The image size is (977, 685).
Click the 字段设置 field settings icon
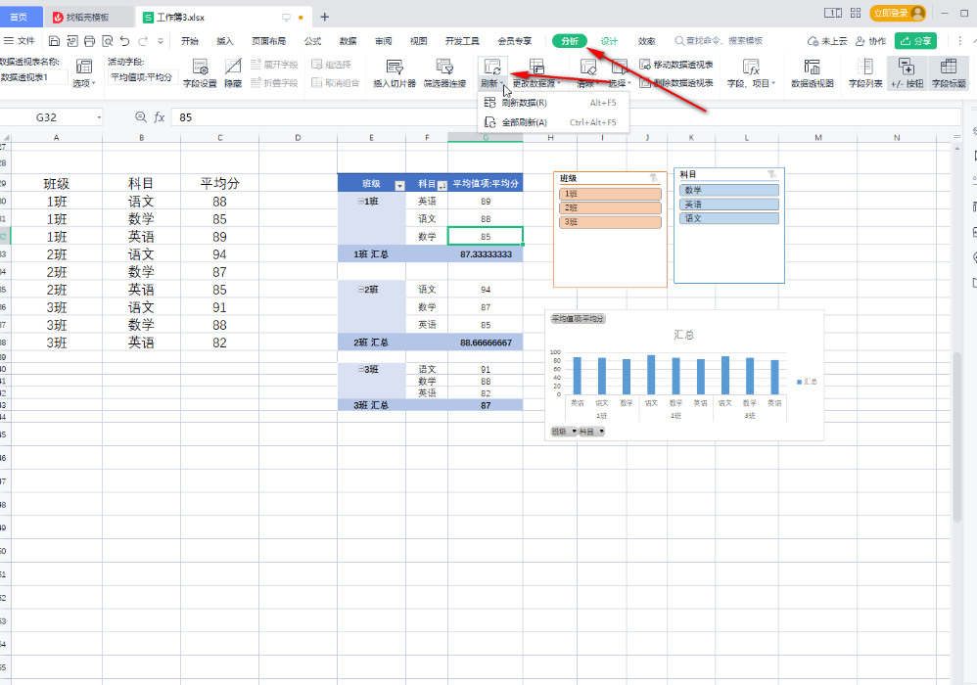pyautogui.click(x=200, y=68)
